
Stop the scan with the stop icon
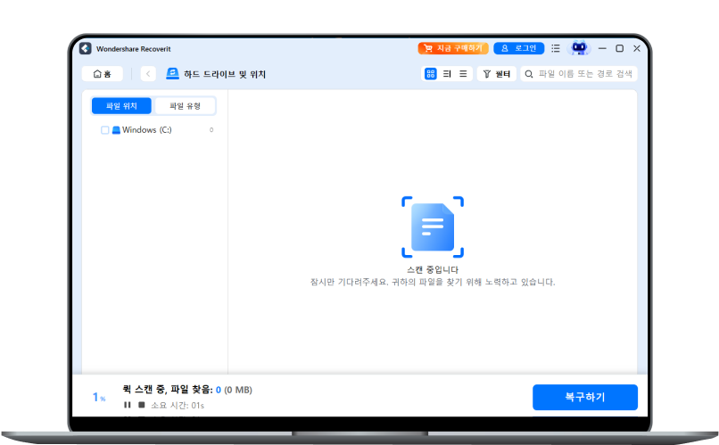pyautogui.click(x=141, y=405)
